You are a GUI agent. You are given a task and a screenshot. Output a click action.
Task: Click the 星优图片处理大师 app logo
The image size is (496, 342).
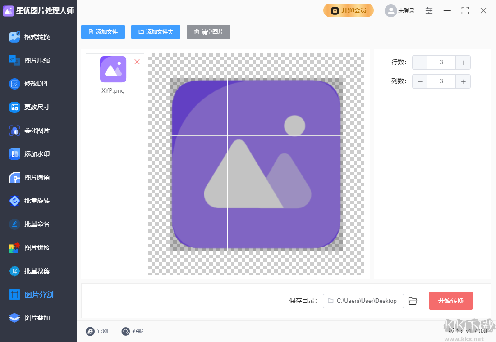(x=8, y=11)
